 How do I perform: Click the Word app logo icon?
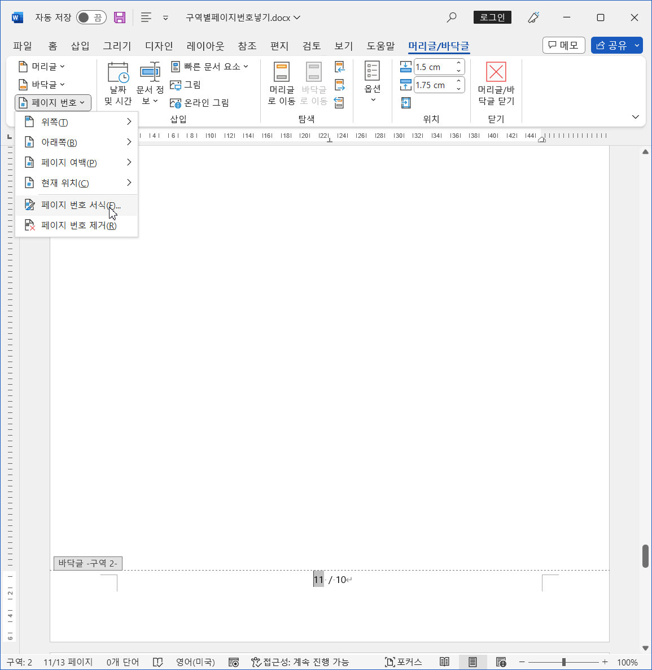tap(17, 18)
